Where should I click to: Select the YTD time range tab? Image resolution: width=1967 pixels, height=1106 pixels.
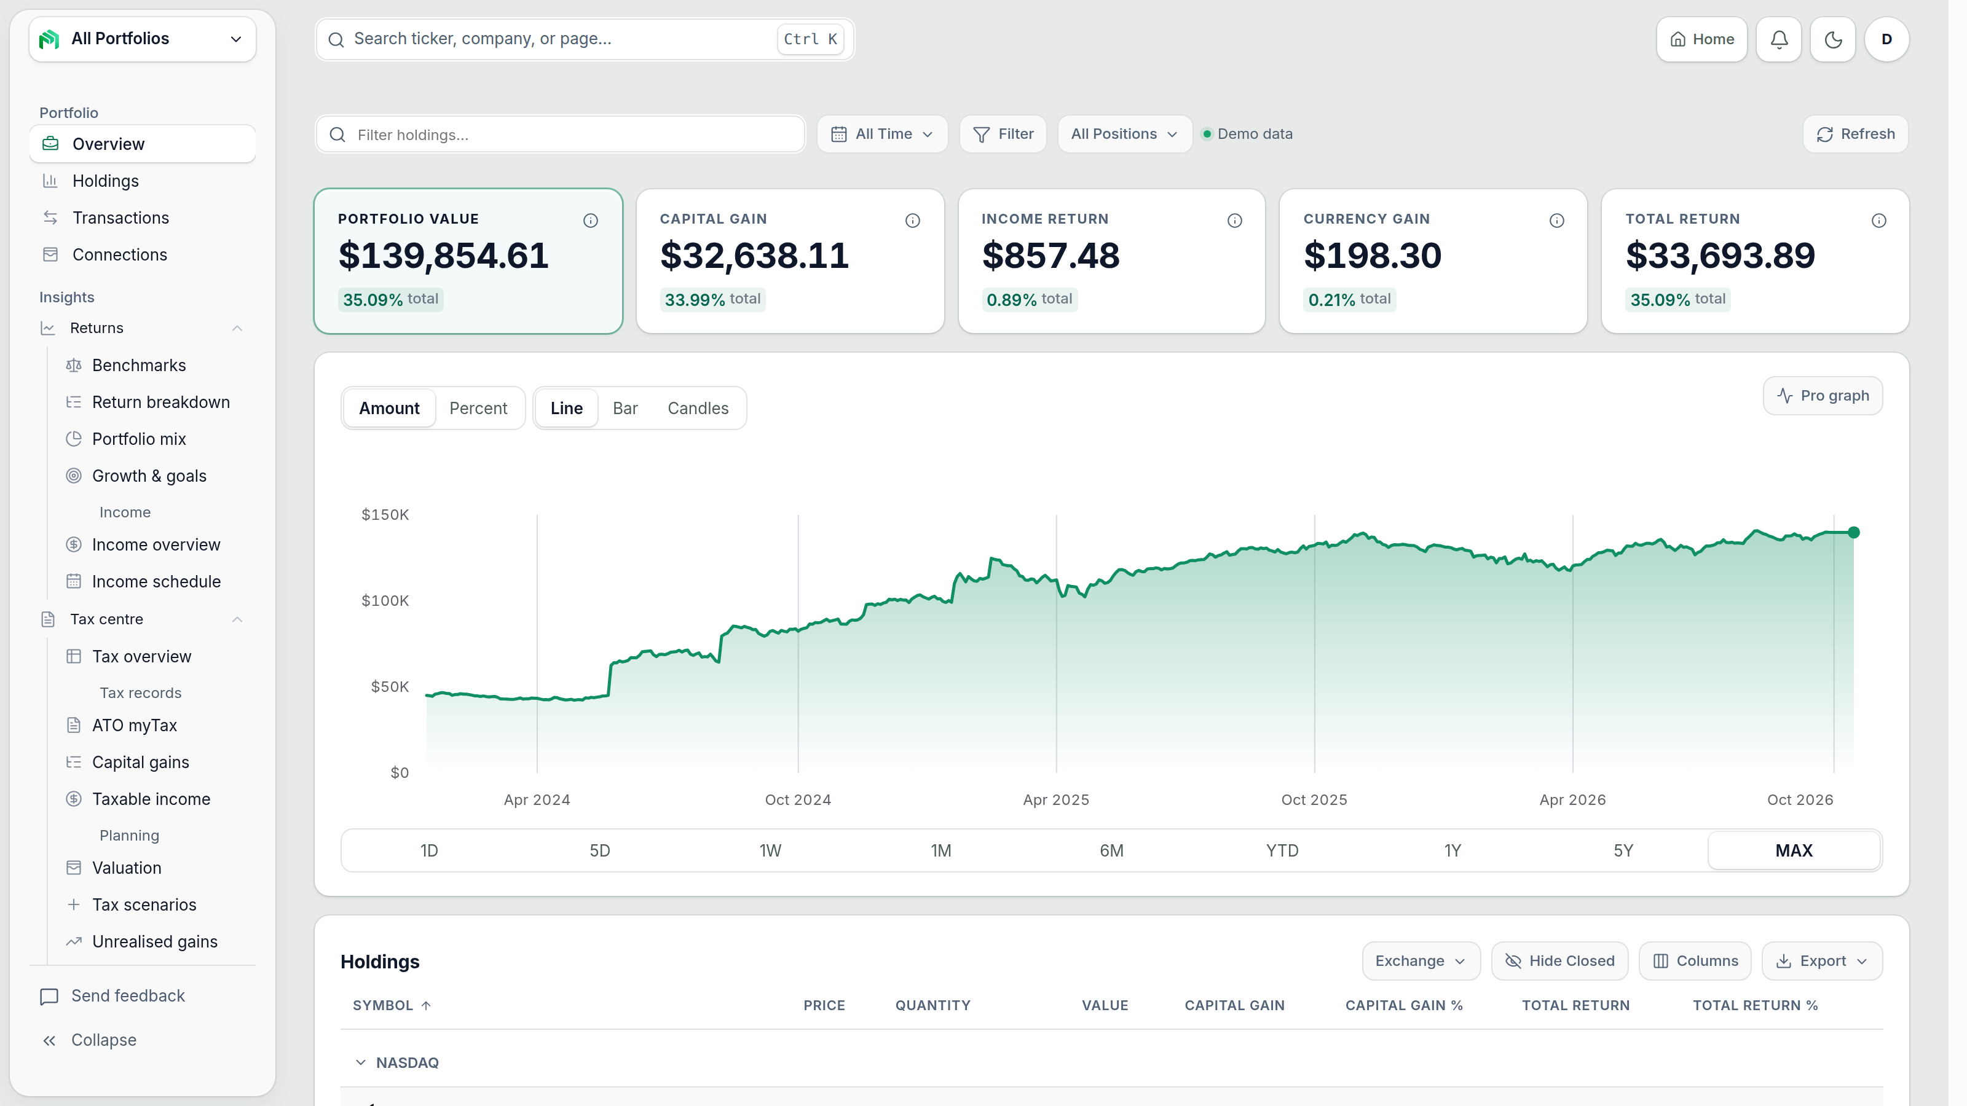click(1295, 859)
